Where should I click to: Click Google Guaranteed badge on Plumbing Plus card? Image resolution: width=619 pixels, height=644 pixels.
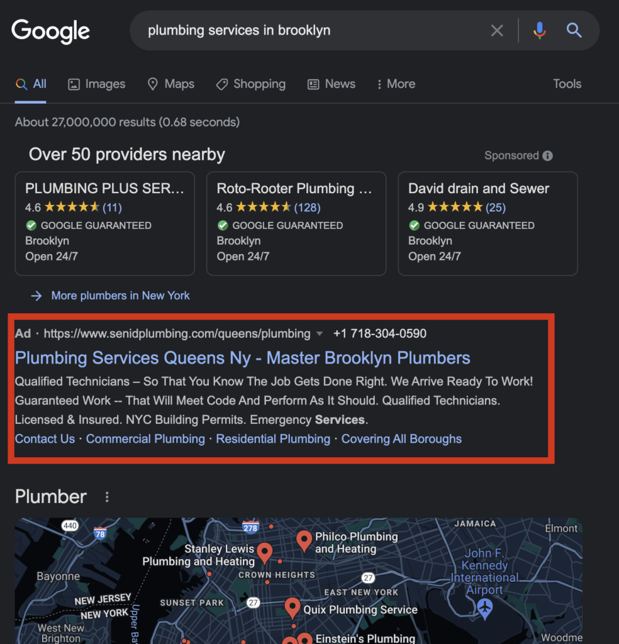[x=88, y=226]
